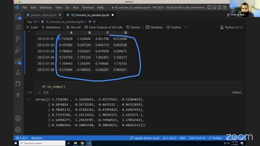
Task: Toggle secondary side bar layout icon
Action: click(x=219, y=7)
